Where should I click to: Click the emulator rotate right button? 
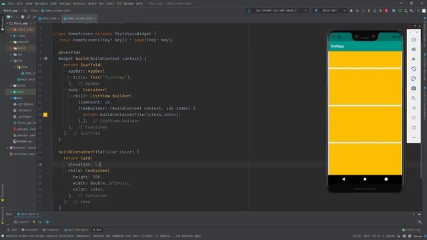point(414,79)
